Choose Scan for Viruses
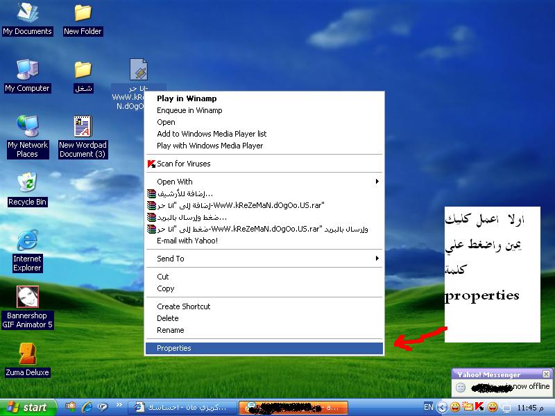The height and width of the screenshot is (416, 555). coord(264,164)
